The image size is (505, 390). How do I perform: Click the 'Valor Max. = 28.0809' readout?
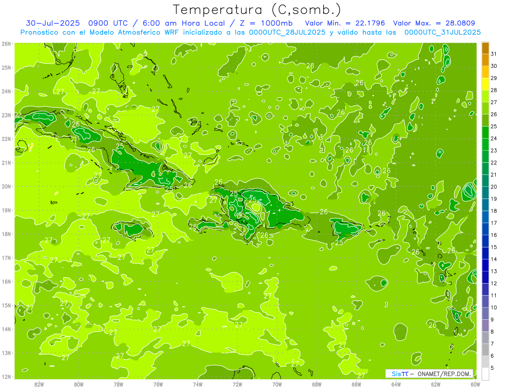(434, 23)
